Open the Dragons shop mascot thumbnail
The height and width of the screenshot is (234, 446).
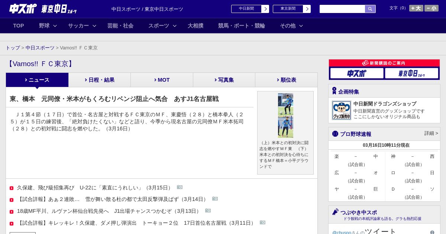click(x=342, y=110)
